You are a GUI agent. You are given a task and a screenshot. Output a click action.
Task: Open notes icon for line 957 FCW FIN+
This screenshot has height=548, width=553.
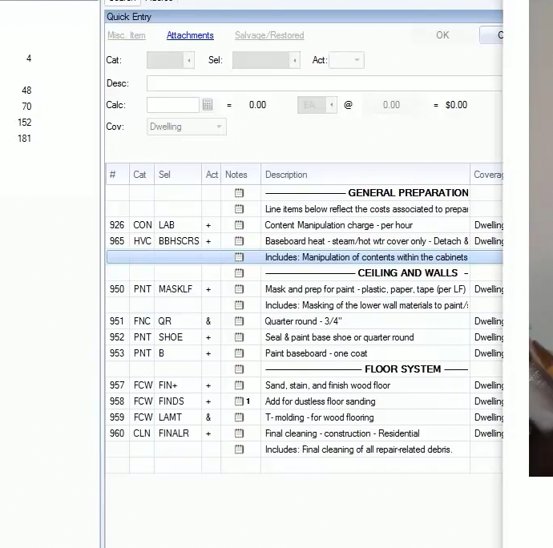pos(239,385)
